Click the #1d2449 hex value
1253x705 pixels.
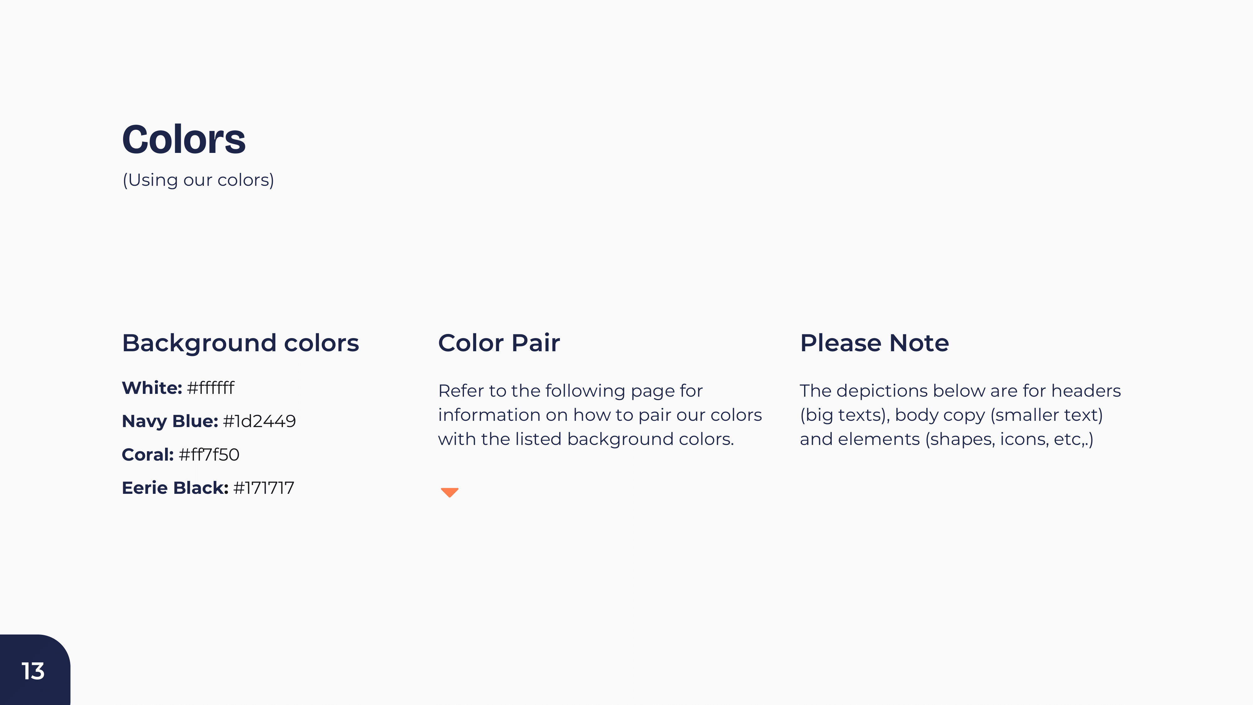click(x=259, y=421)
